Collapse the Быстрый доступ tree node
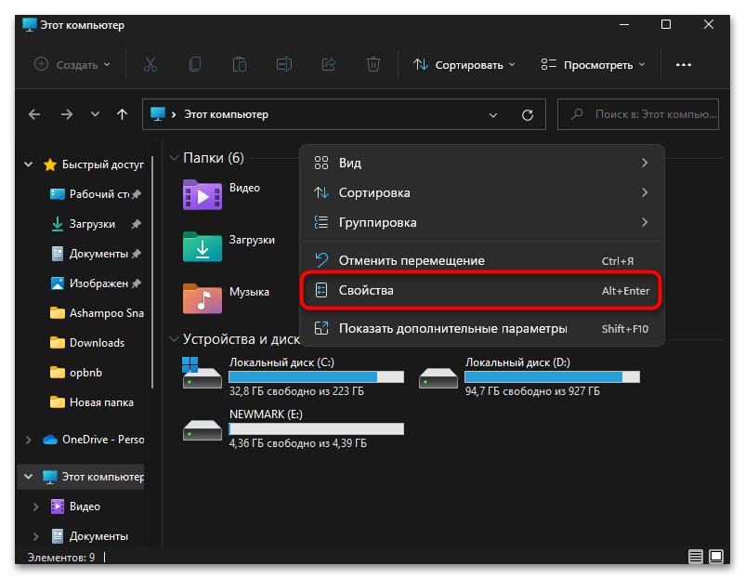745x579 pixels. click(x=29, y=164)
